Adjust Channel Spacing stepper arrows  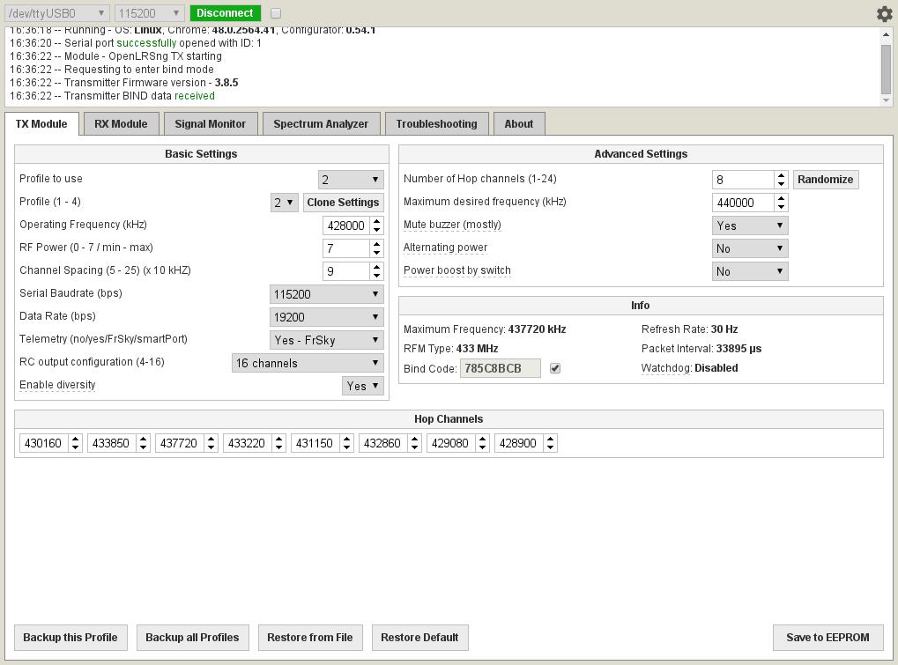pos(377,271)
